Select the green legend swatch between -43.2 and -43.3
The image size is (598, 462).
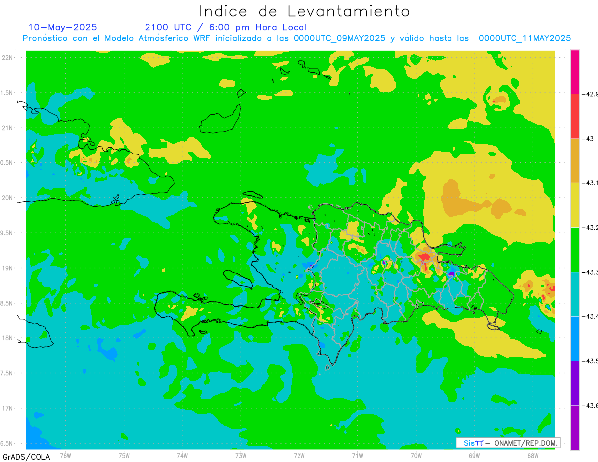[x=575, y=249]
